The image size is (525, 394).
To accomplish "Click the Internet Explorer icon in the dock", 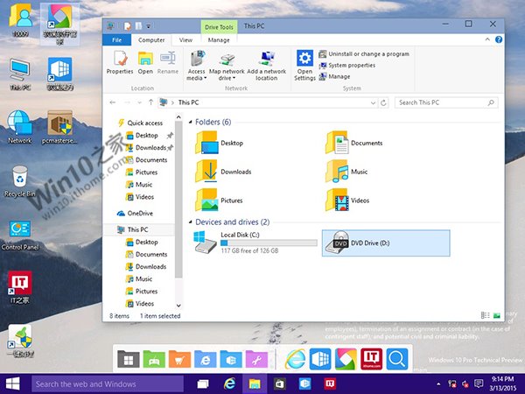I will pos(297,358).
